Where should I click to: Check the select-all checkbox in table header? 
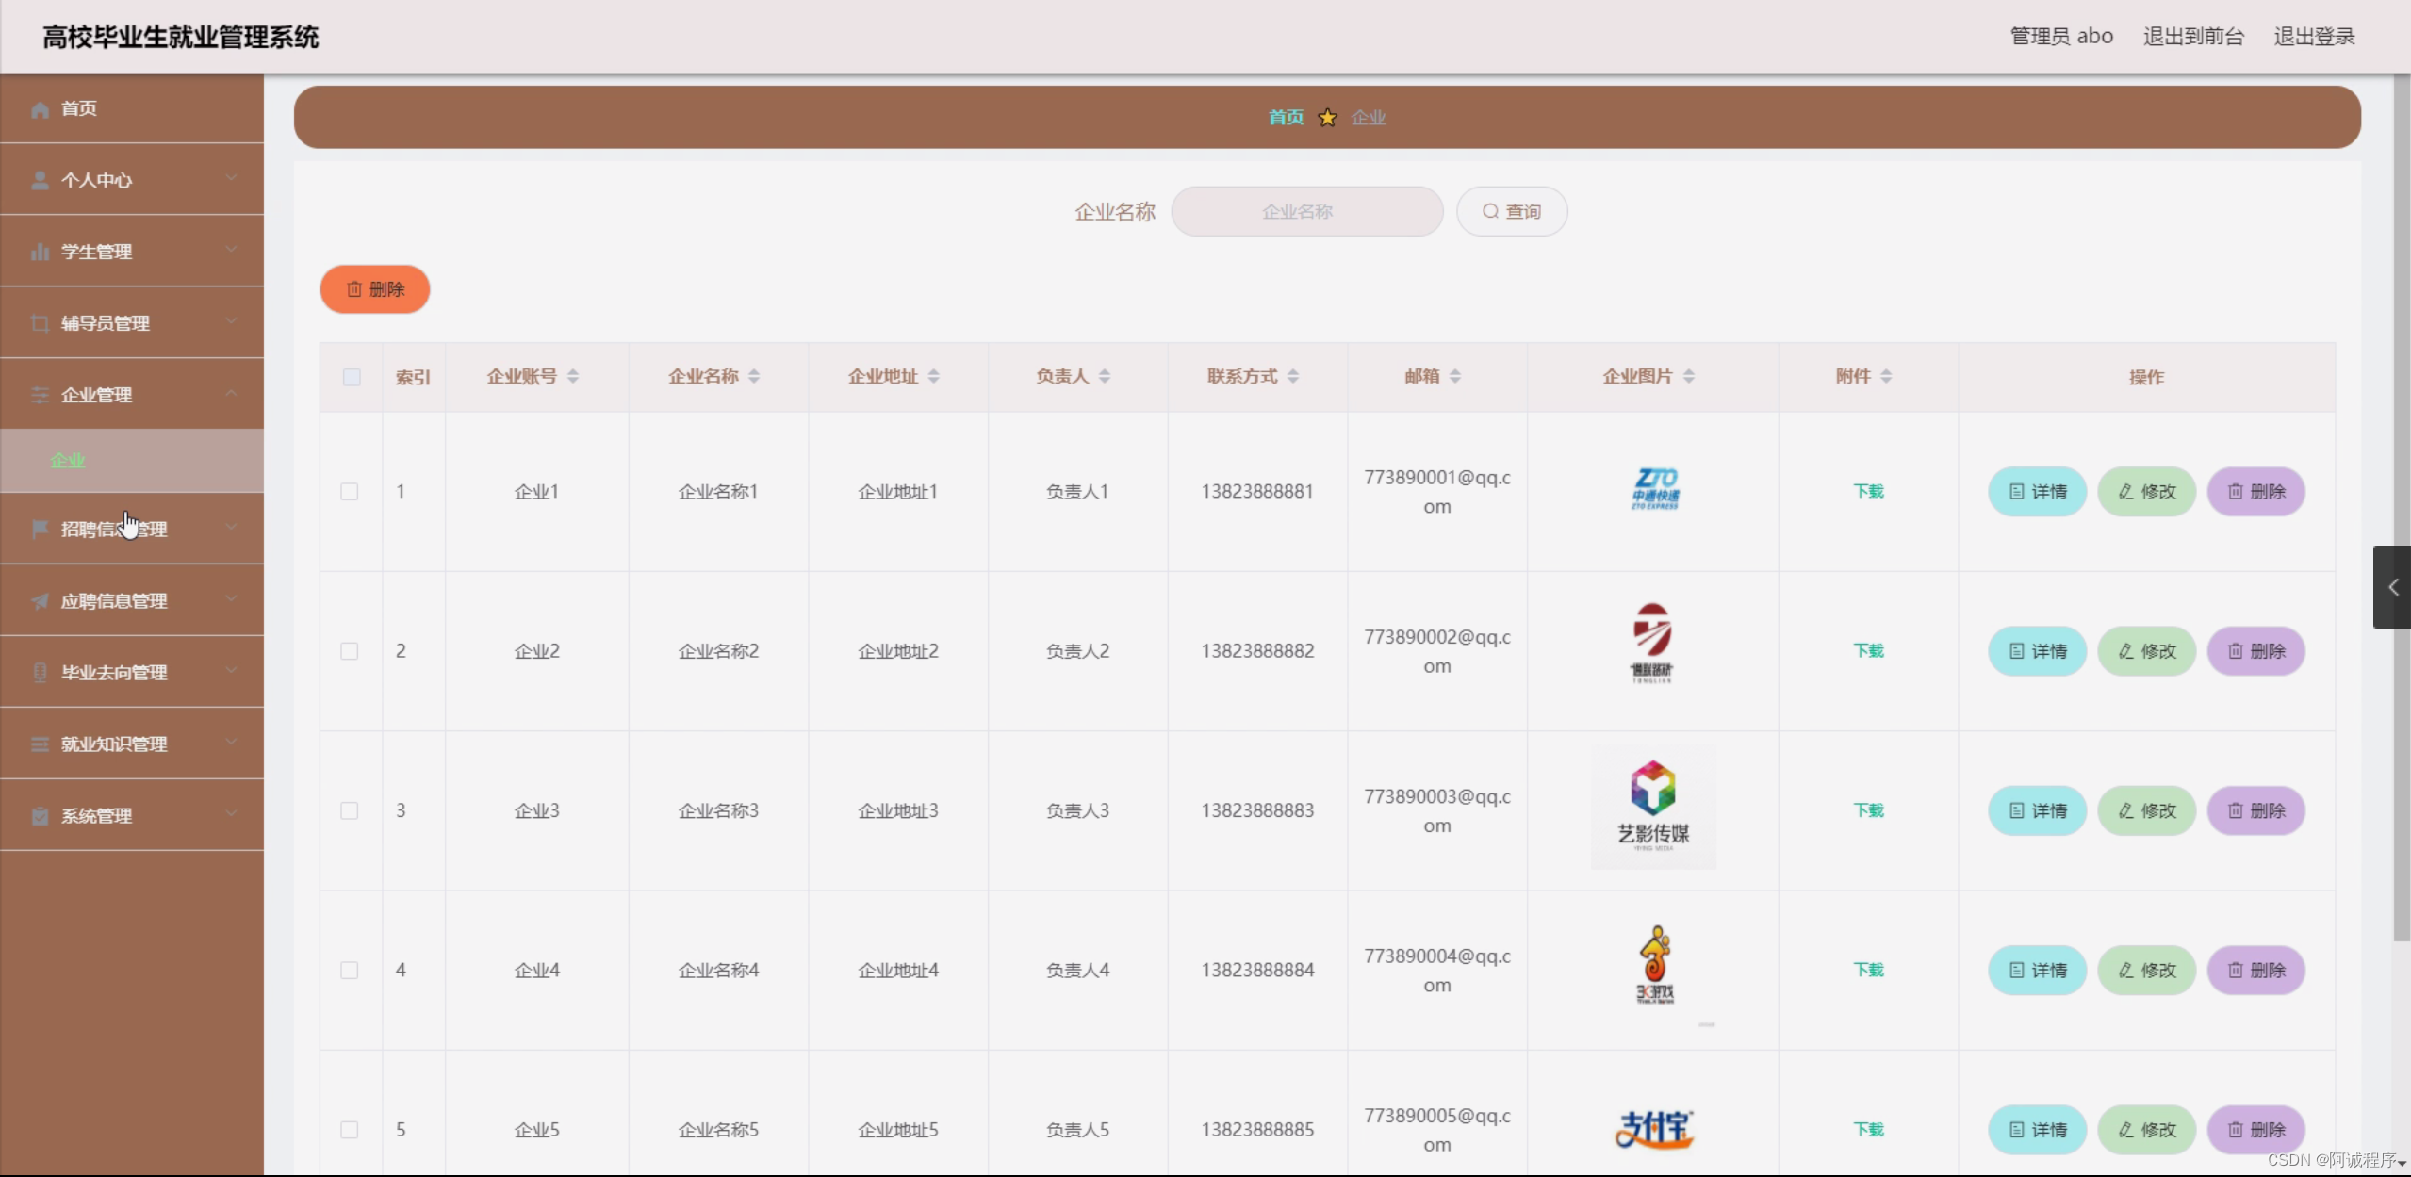[351, 377]
